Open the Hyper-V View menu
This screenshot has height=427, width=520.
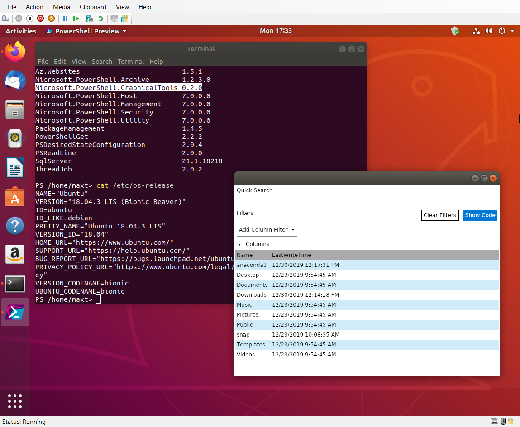click(122, 7)
